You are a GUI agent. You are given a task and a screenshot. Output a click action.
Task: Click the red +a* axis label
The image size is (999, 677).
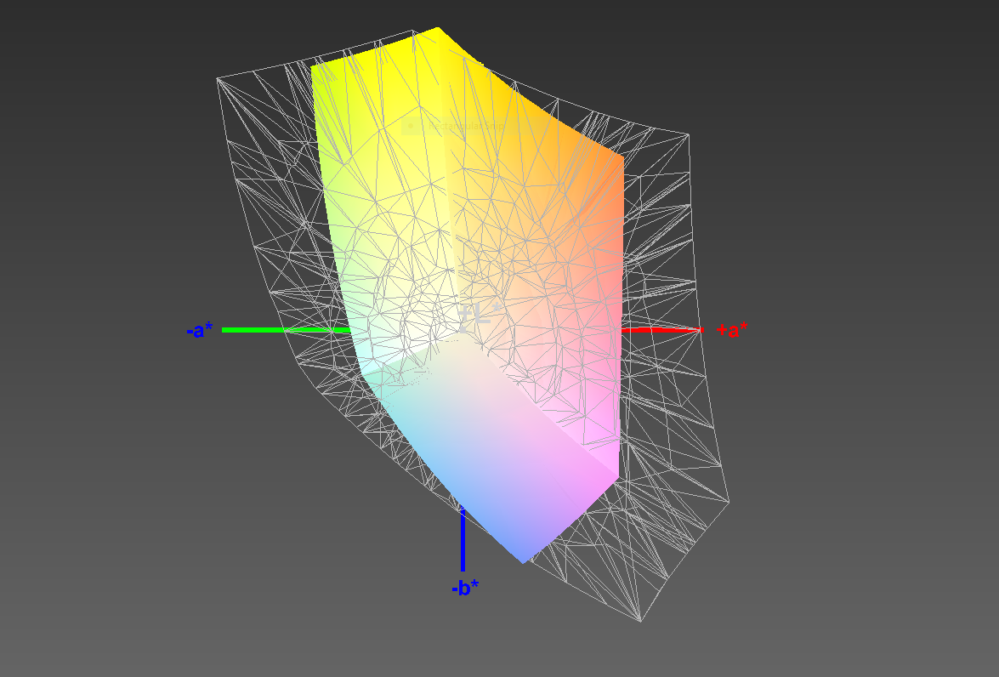pos(732,330)
